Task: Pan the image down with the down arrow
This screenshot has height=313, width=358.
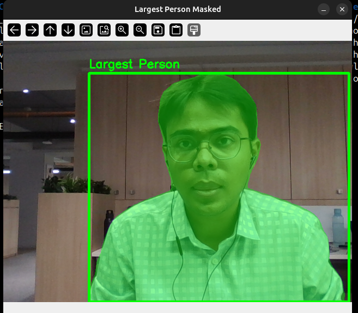Action: coord(68,30)
